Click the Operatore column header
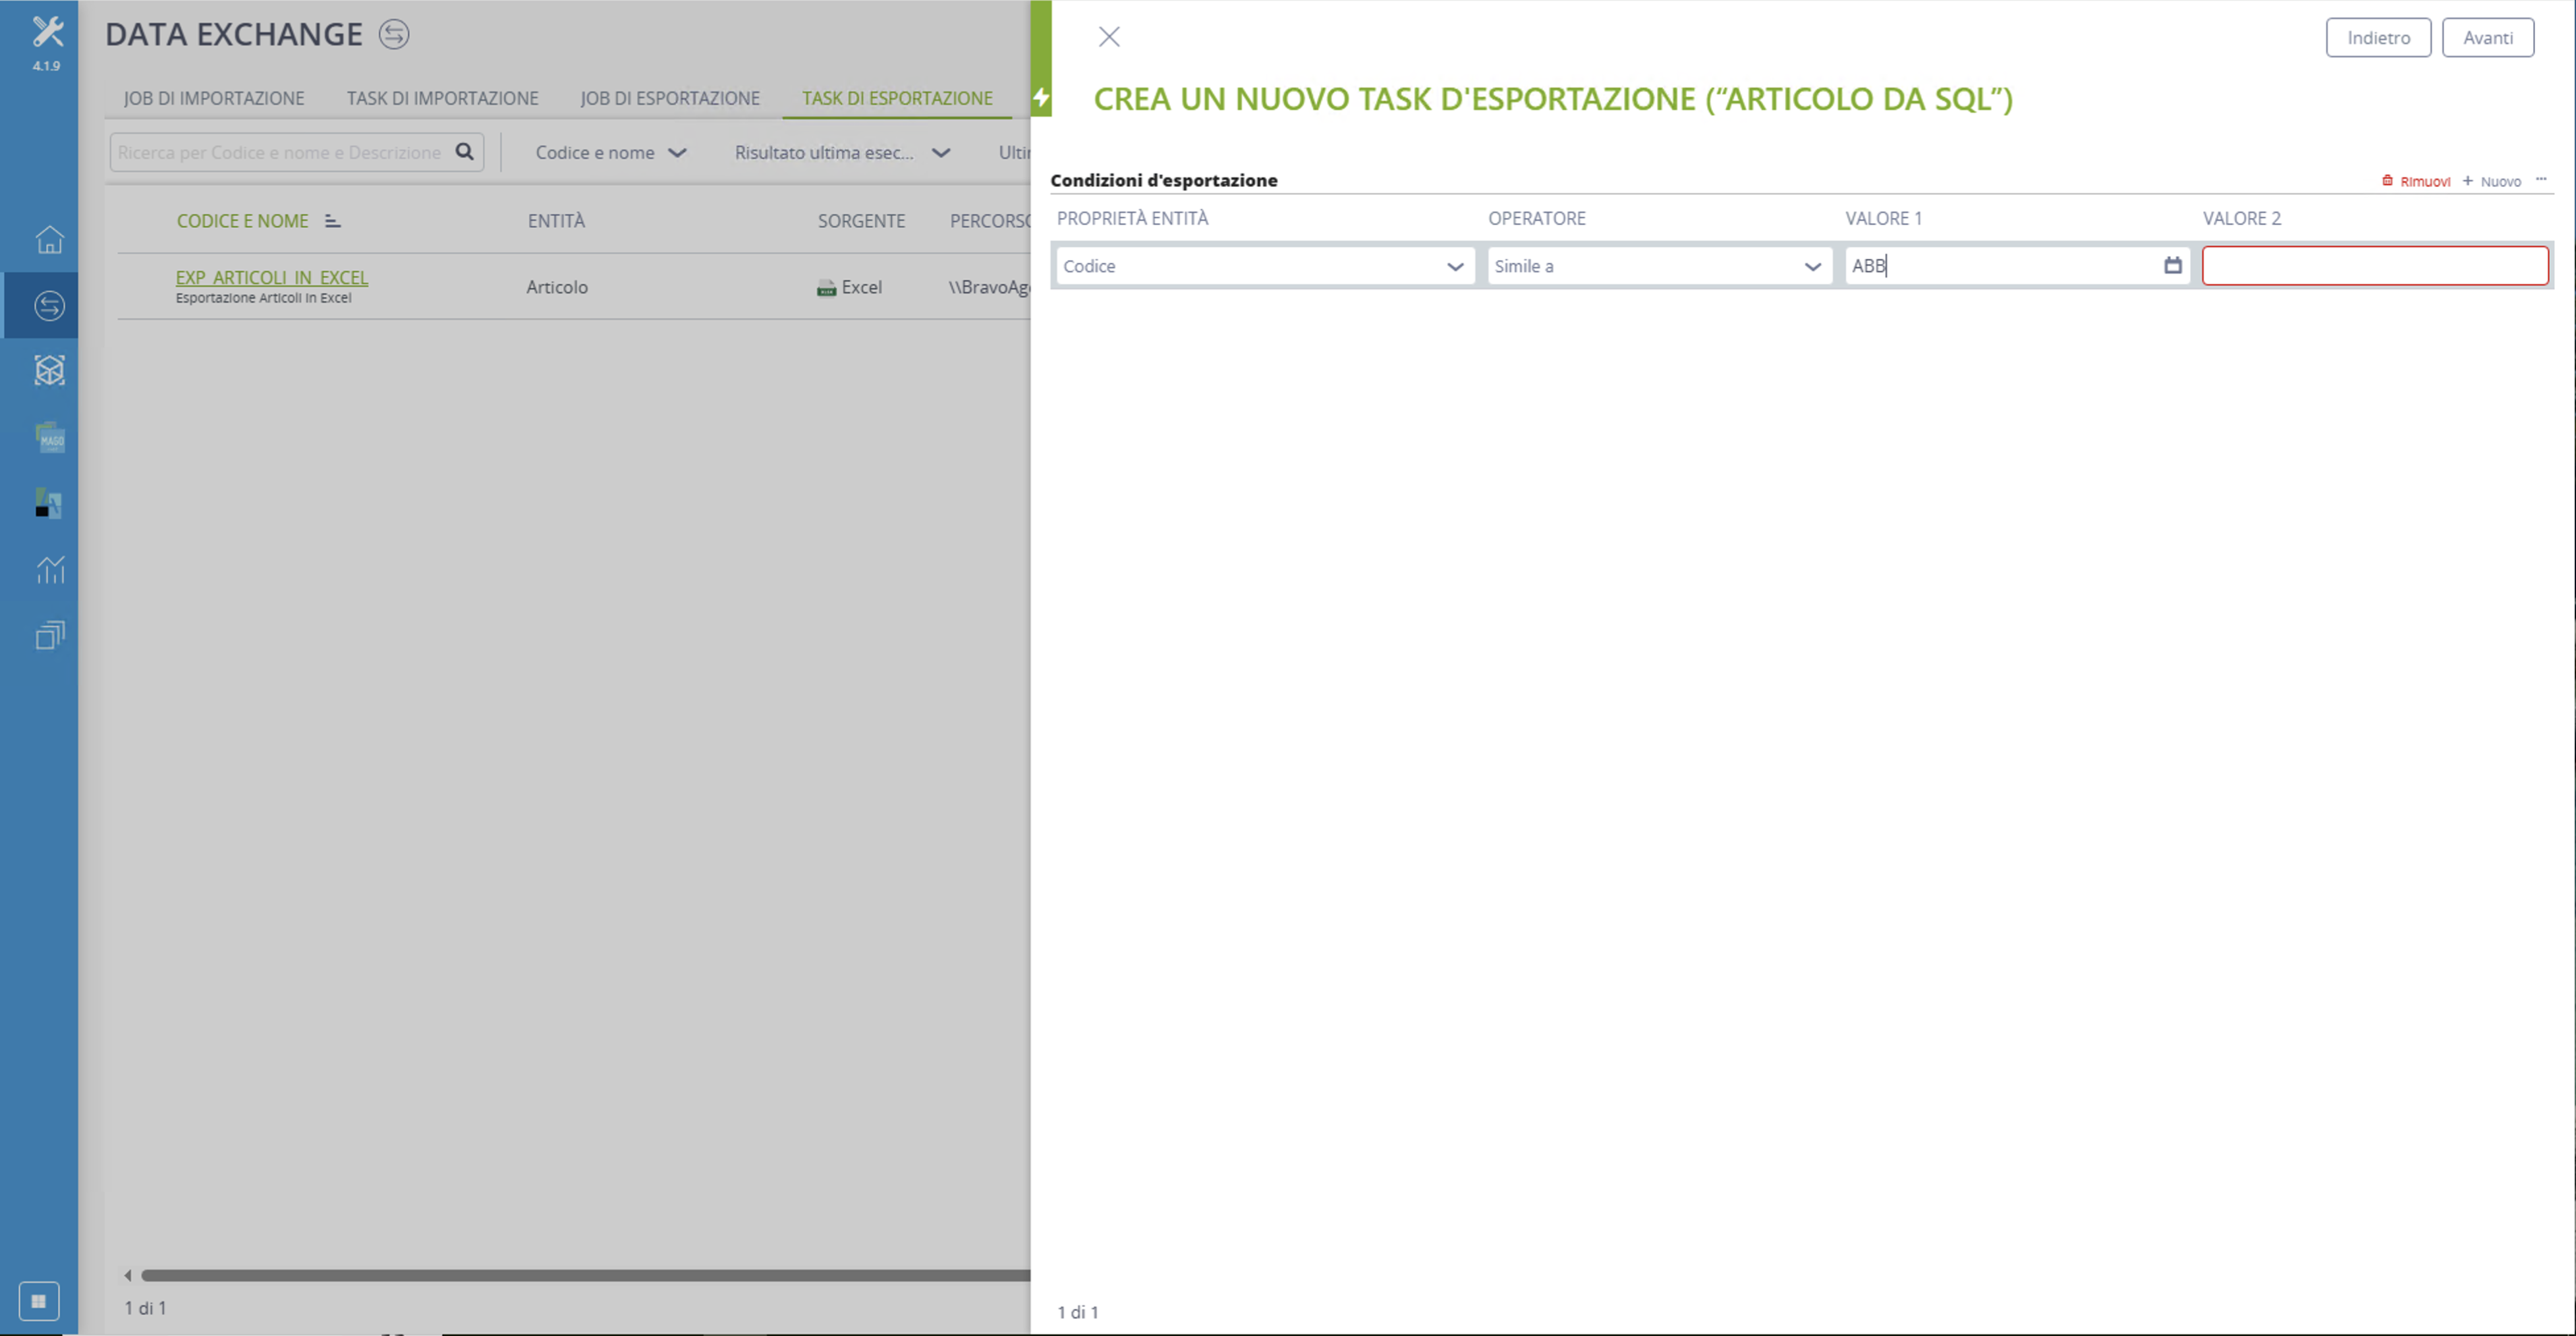This screenshot has height=1336, width=2576. click(1537, 218)
